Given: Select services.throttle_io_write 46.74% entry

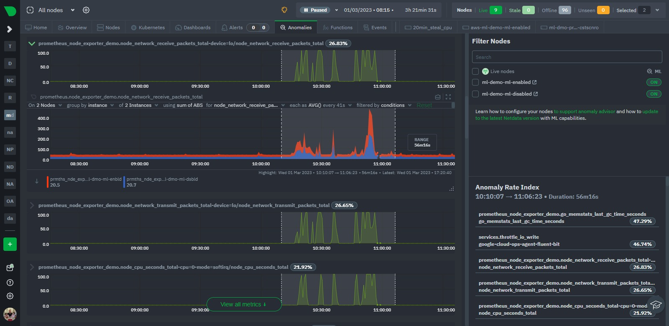Looking at the screenshot, I should pyautogui.click(x=567, y=241).
